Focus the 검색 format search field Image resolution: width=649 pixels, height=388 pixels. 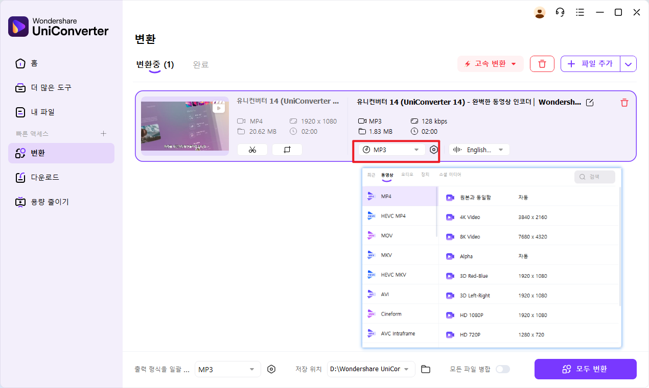tap(595, 177)
